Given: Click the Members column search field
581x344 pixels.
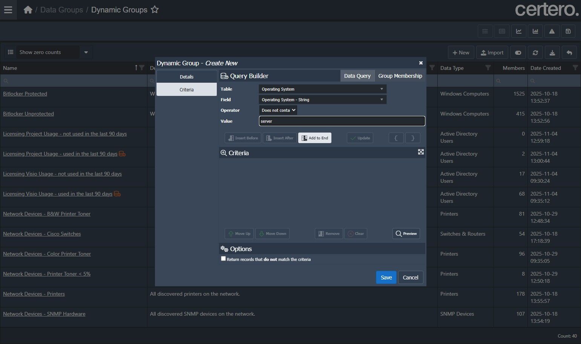Looking at the screenshot, I should [510, 81].
